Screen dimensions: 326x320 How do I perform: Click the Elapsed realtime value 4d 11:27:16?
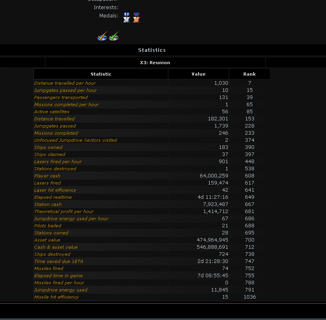213,197
